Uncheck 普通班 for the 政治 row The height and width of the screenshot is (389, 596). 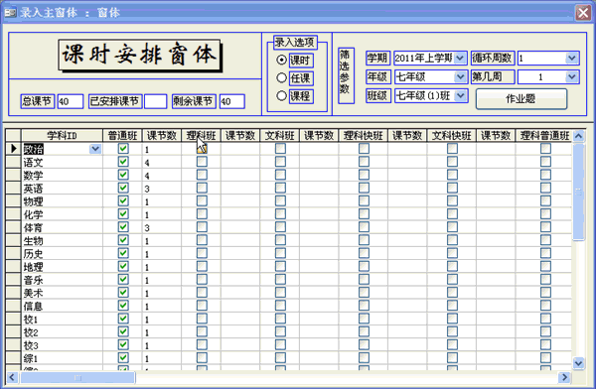[123, 149]
